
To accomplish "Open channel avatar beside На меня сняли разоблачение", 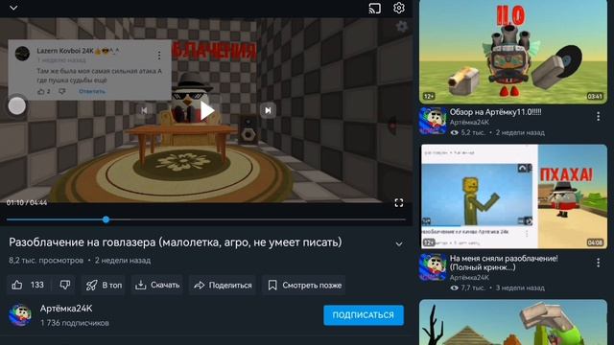I will point(433,267).
